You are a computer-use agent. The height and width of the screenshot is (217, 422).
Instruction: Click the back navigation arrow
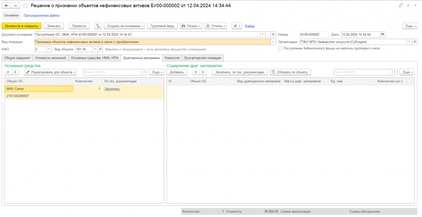pos(7,5)
